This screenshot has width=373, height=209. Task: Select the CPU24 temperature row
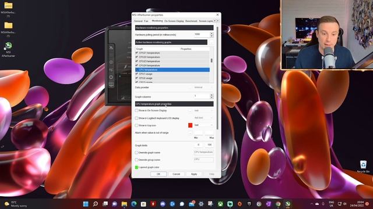point(173,66)
